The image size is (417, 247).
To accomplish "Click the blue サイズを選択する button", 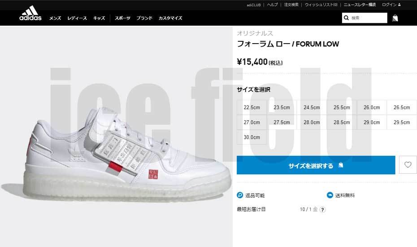I will tap(316, 165).
